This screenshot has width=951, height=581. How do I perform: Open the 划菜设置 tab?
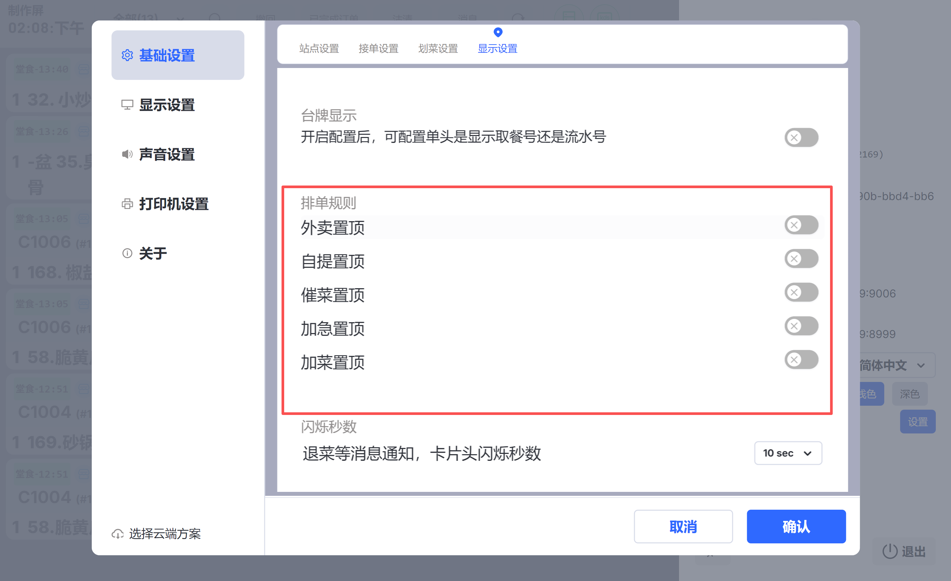438,49
